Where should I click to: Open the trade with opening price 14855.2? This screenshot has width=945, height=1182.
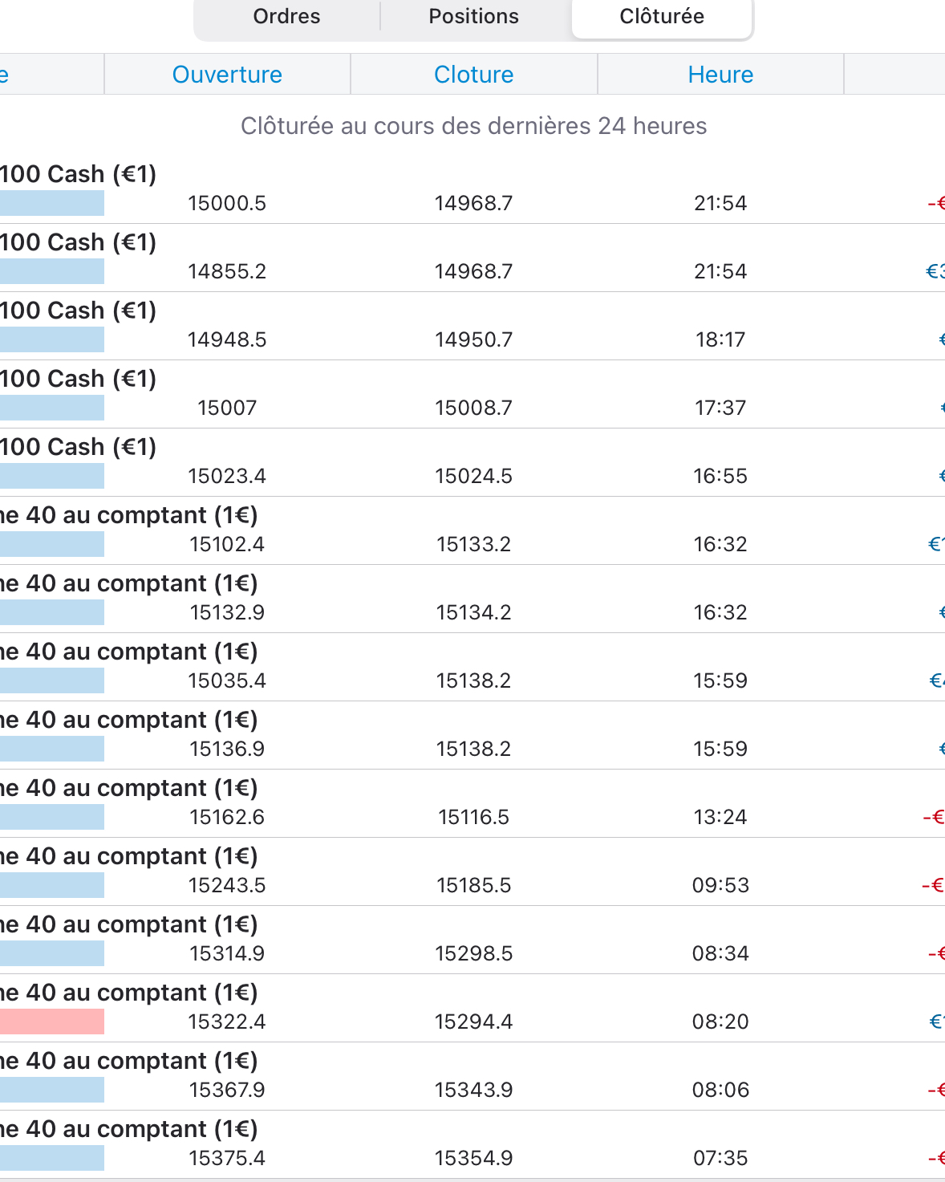(x=227, y=271)
